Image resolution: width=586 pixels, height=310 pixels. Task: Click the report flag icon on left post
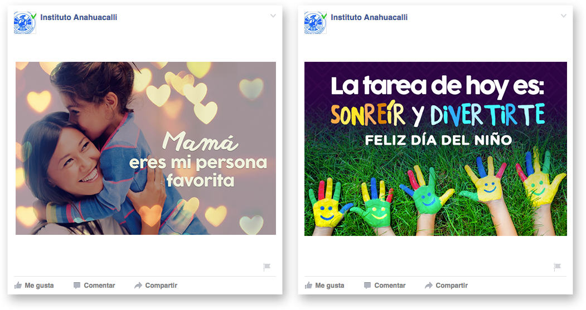click(267, 267)
